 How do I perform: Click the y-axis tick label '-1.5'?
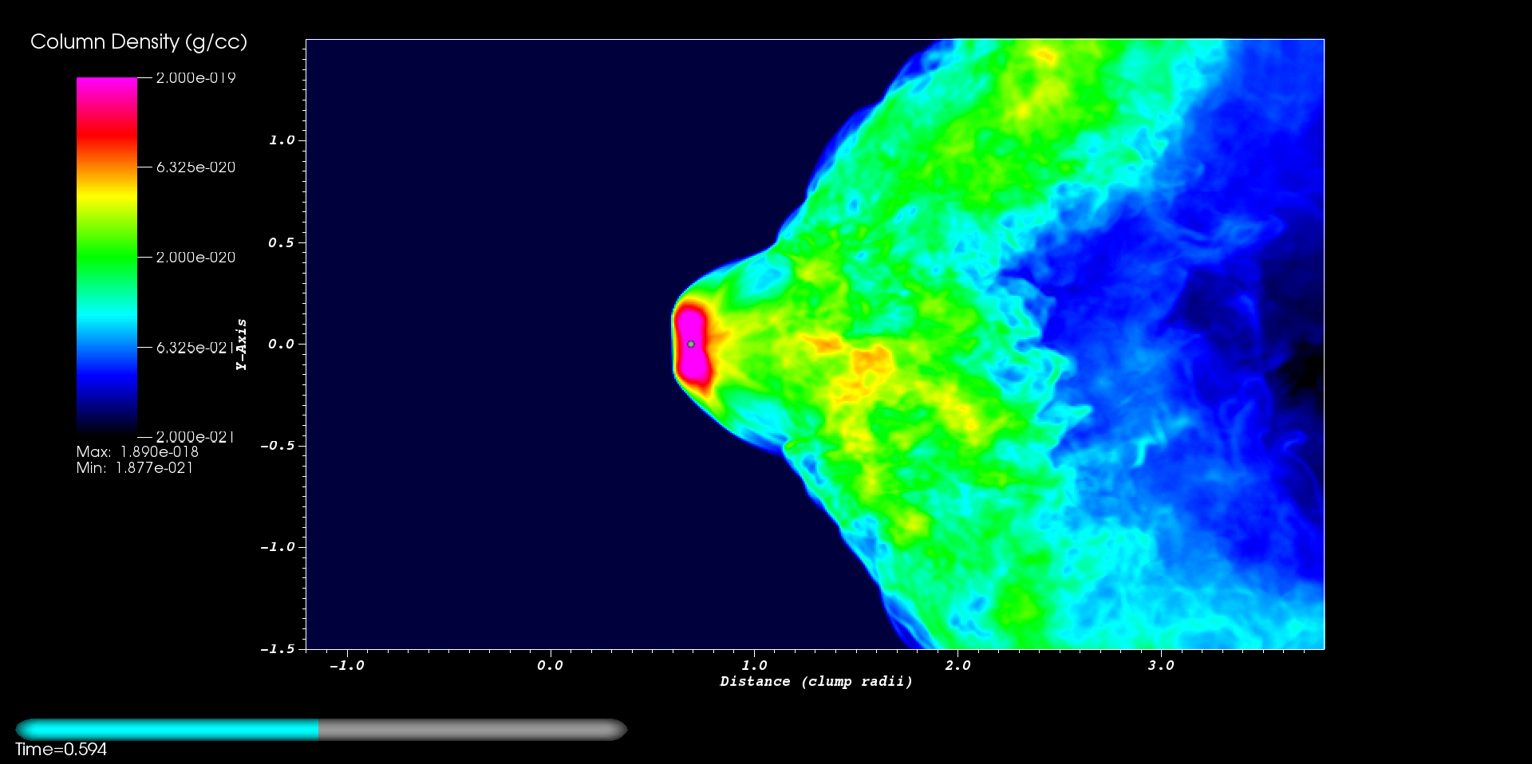[278, 649]
